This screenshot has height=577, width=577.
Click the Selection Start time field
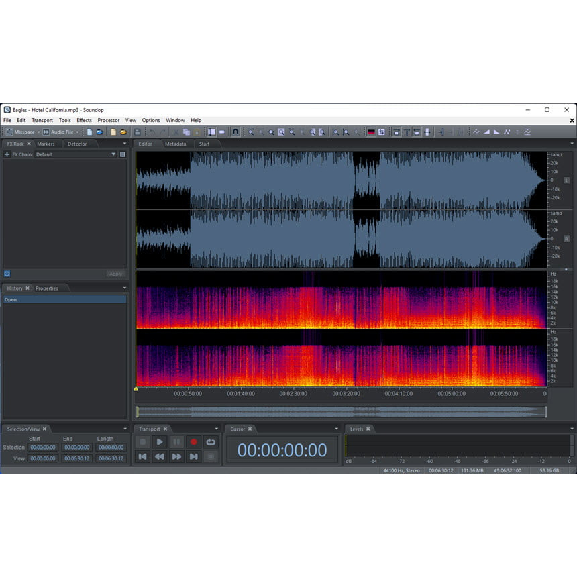point(43,448)
